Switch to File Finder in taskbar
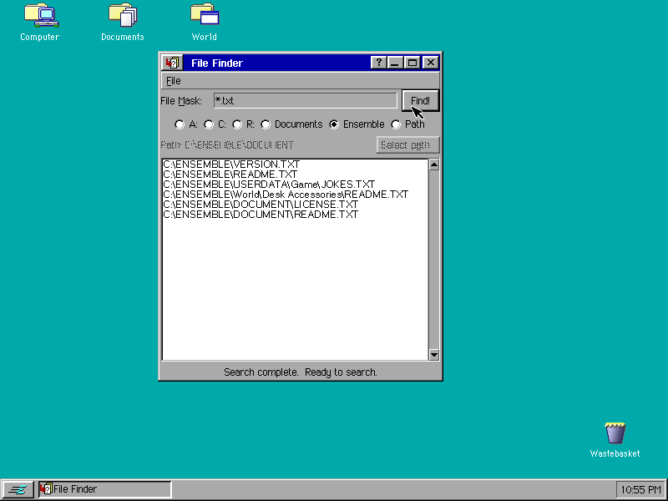The width and height of the screenshot is (668, 501). tap(105, 489)
